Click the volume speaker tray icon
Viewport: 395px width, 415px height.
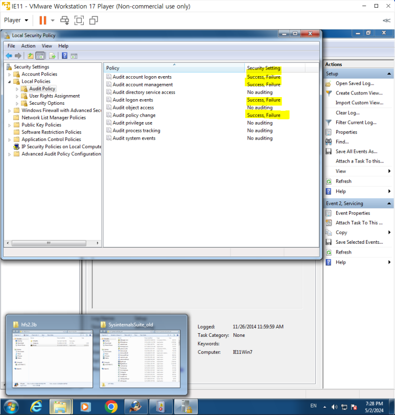[x=334, y=407]
